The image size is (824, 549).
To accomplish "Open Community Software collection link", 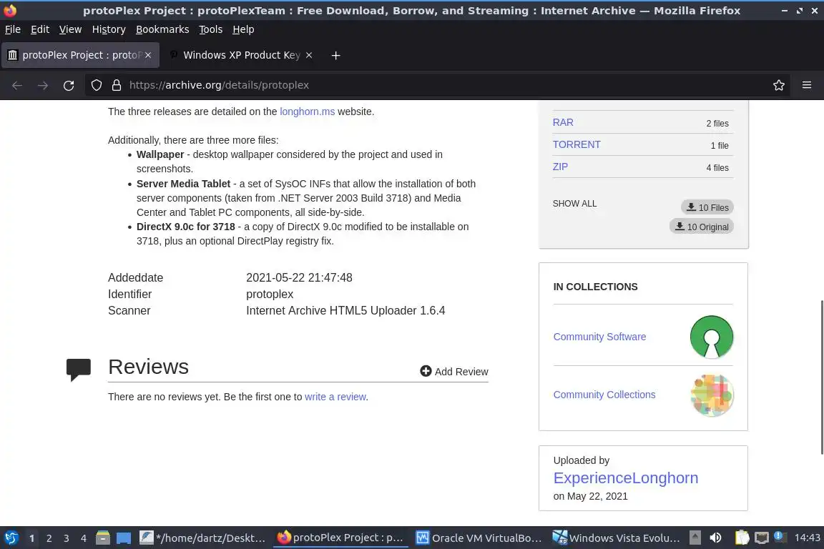I will [599, 337].
